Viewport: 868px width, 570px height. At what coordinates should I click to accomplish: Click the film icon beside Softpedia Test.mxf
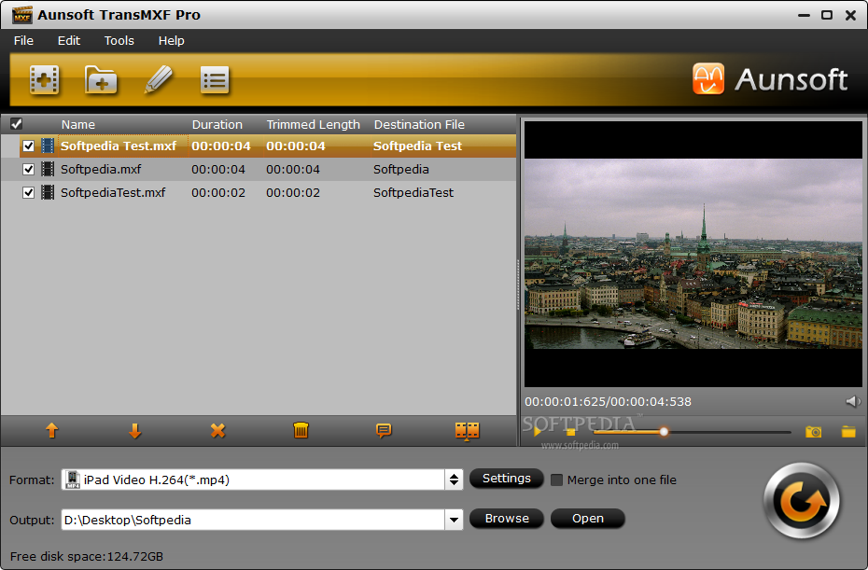click(48, 146)
